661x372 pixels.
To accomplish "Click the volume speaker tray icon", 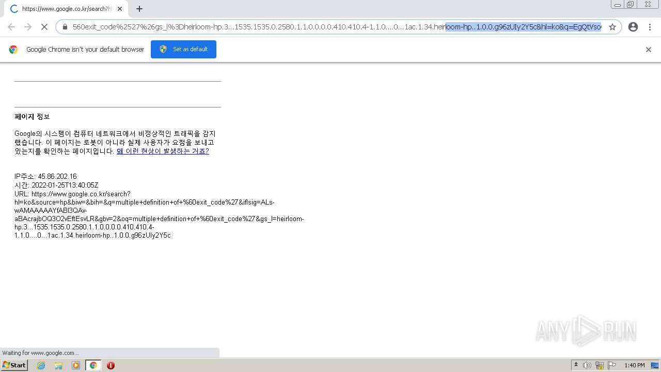I will pyautogui.click(x=587, y=365).
